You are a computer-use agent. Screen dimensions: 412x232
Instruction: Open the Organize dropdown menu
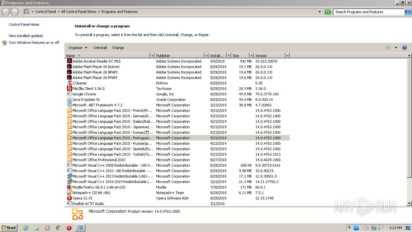click(78, 48)
